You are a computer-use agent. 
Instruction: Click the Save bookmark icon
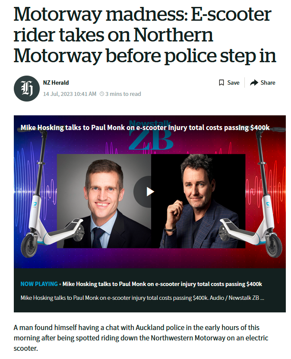tap(221, 83)
